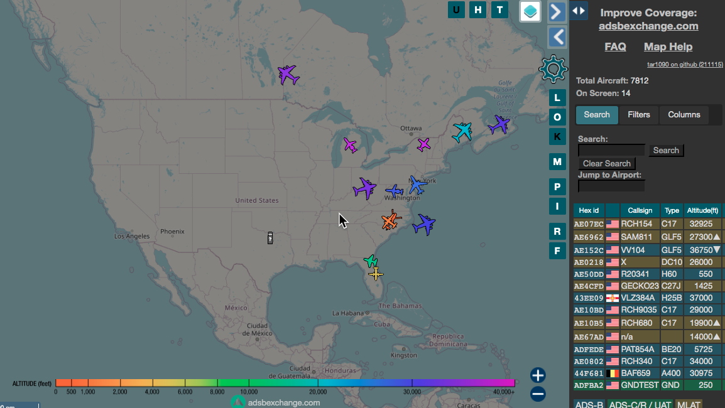Select the RCH154 aircraft row
This screenshot has width=725, height=408.
(647, 223)
